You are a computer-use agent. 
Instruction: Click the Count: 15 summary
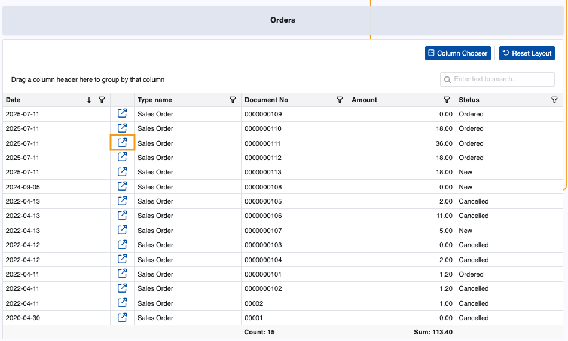click(259, 332)
